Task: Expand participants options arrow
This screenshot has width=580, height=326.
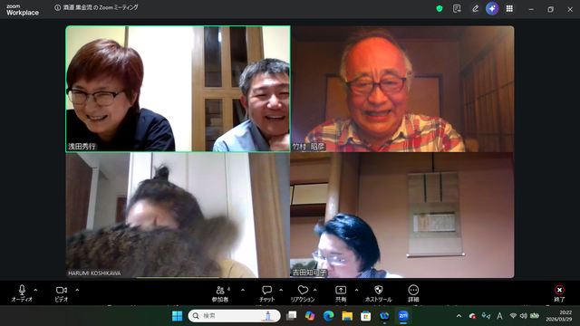Action: tap(243, 290)
